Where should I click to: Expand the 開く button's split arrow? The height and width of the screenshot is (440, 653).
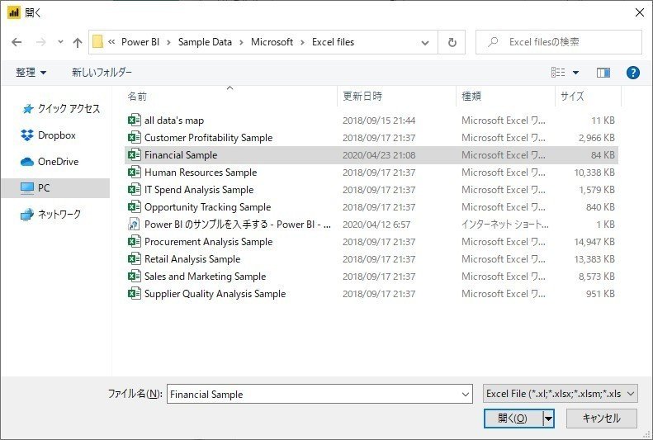click(x=548, y=419)
